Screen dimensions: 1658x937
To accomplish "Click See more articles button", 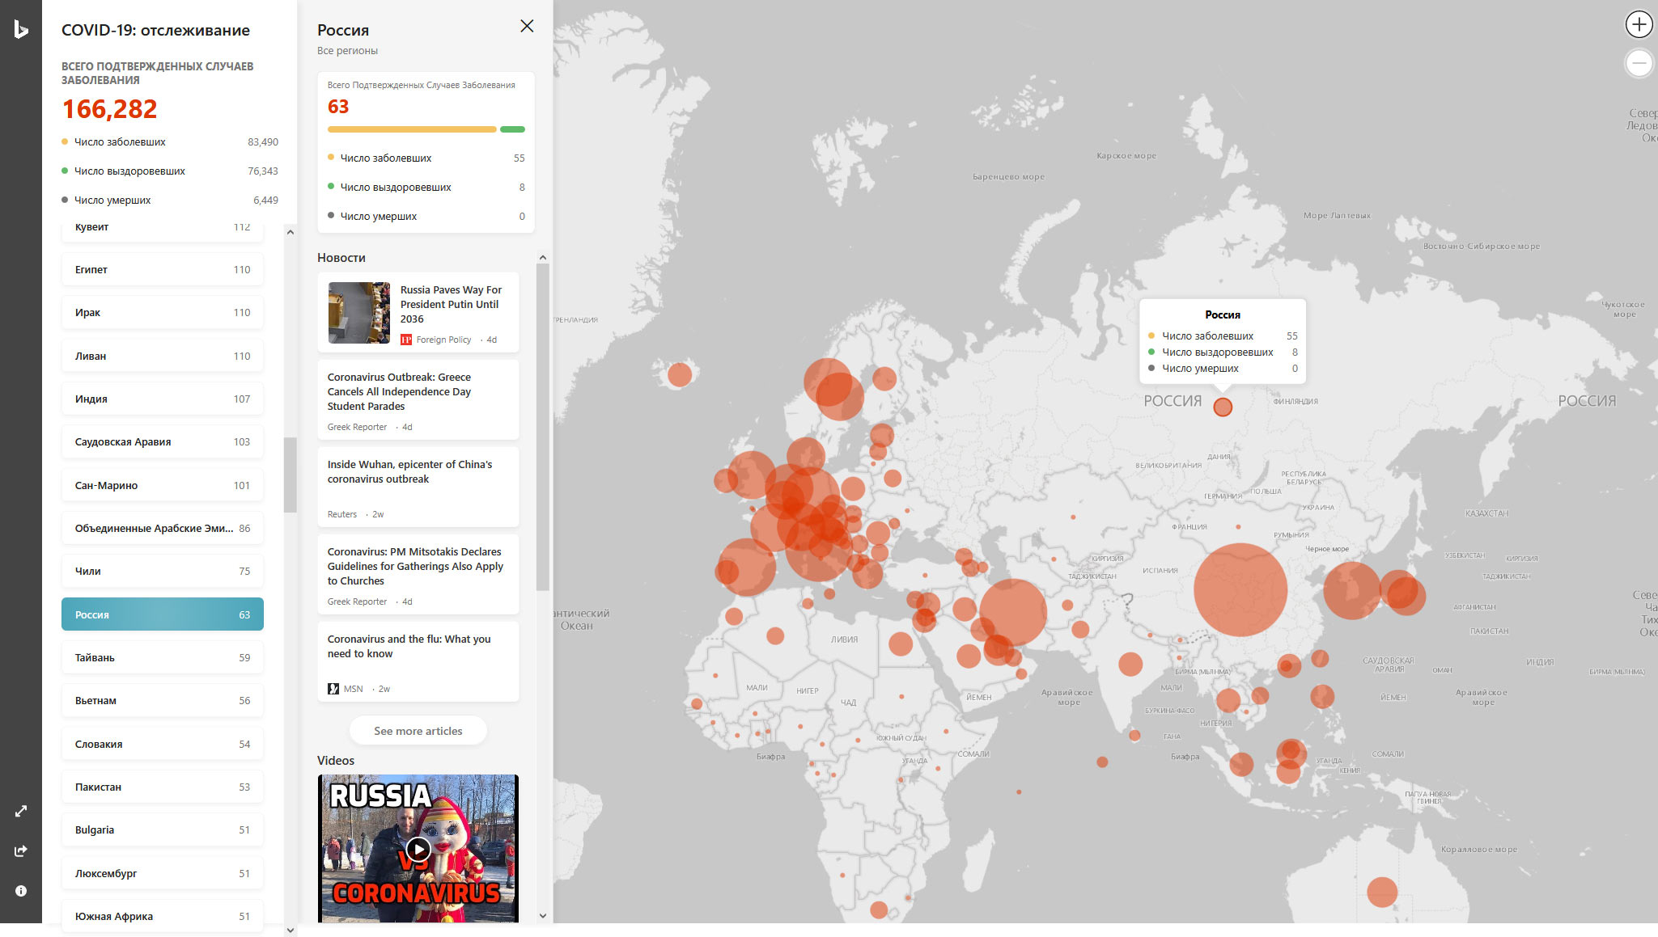I will coord(419,730).
